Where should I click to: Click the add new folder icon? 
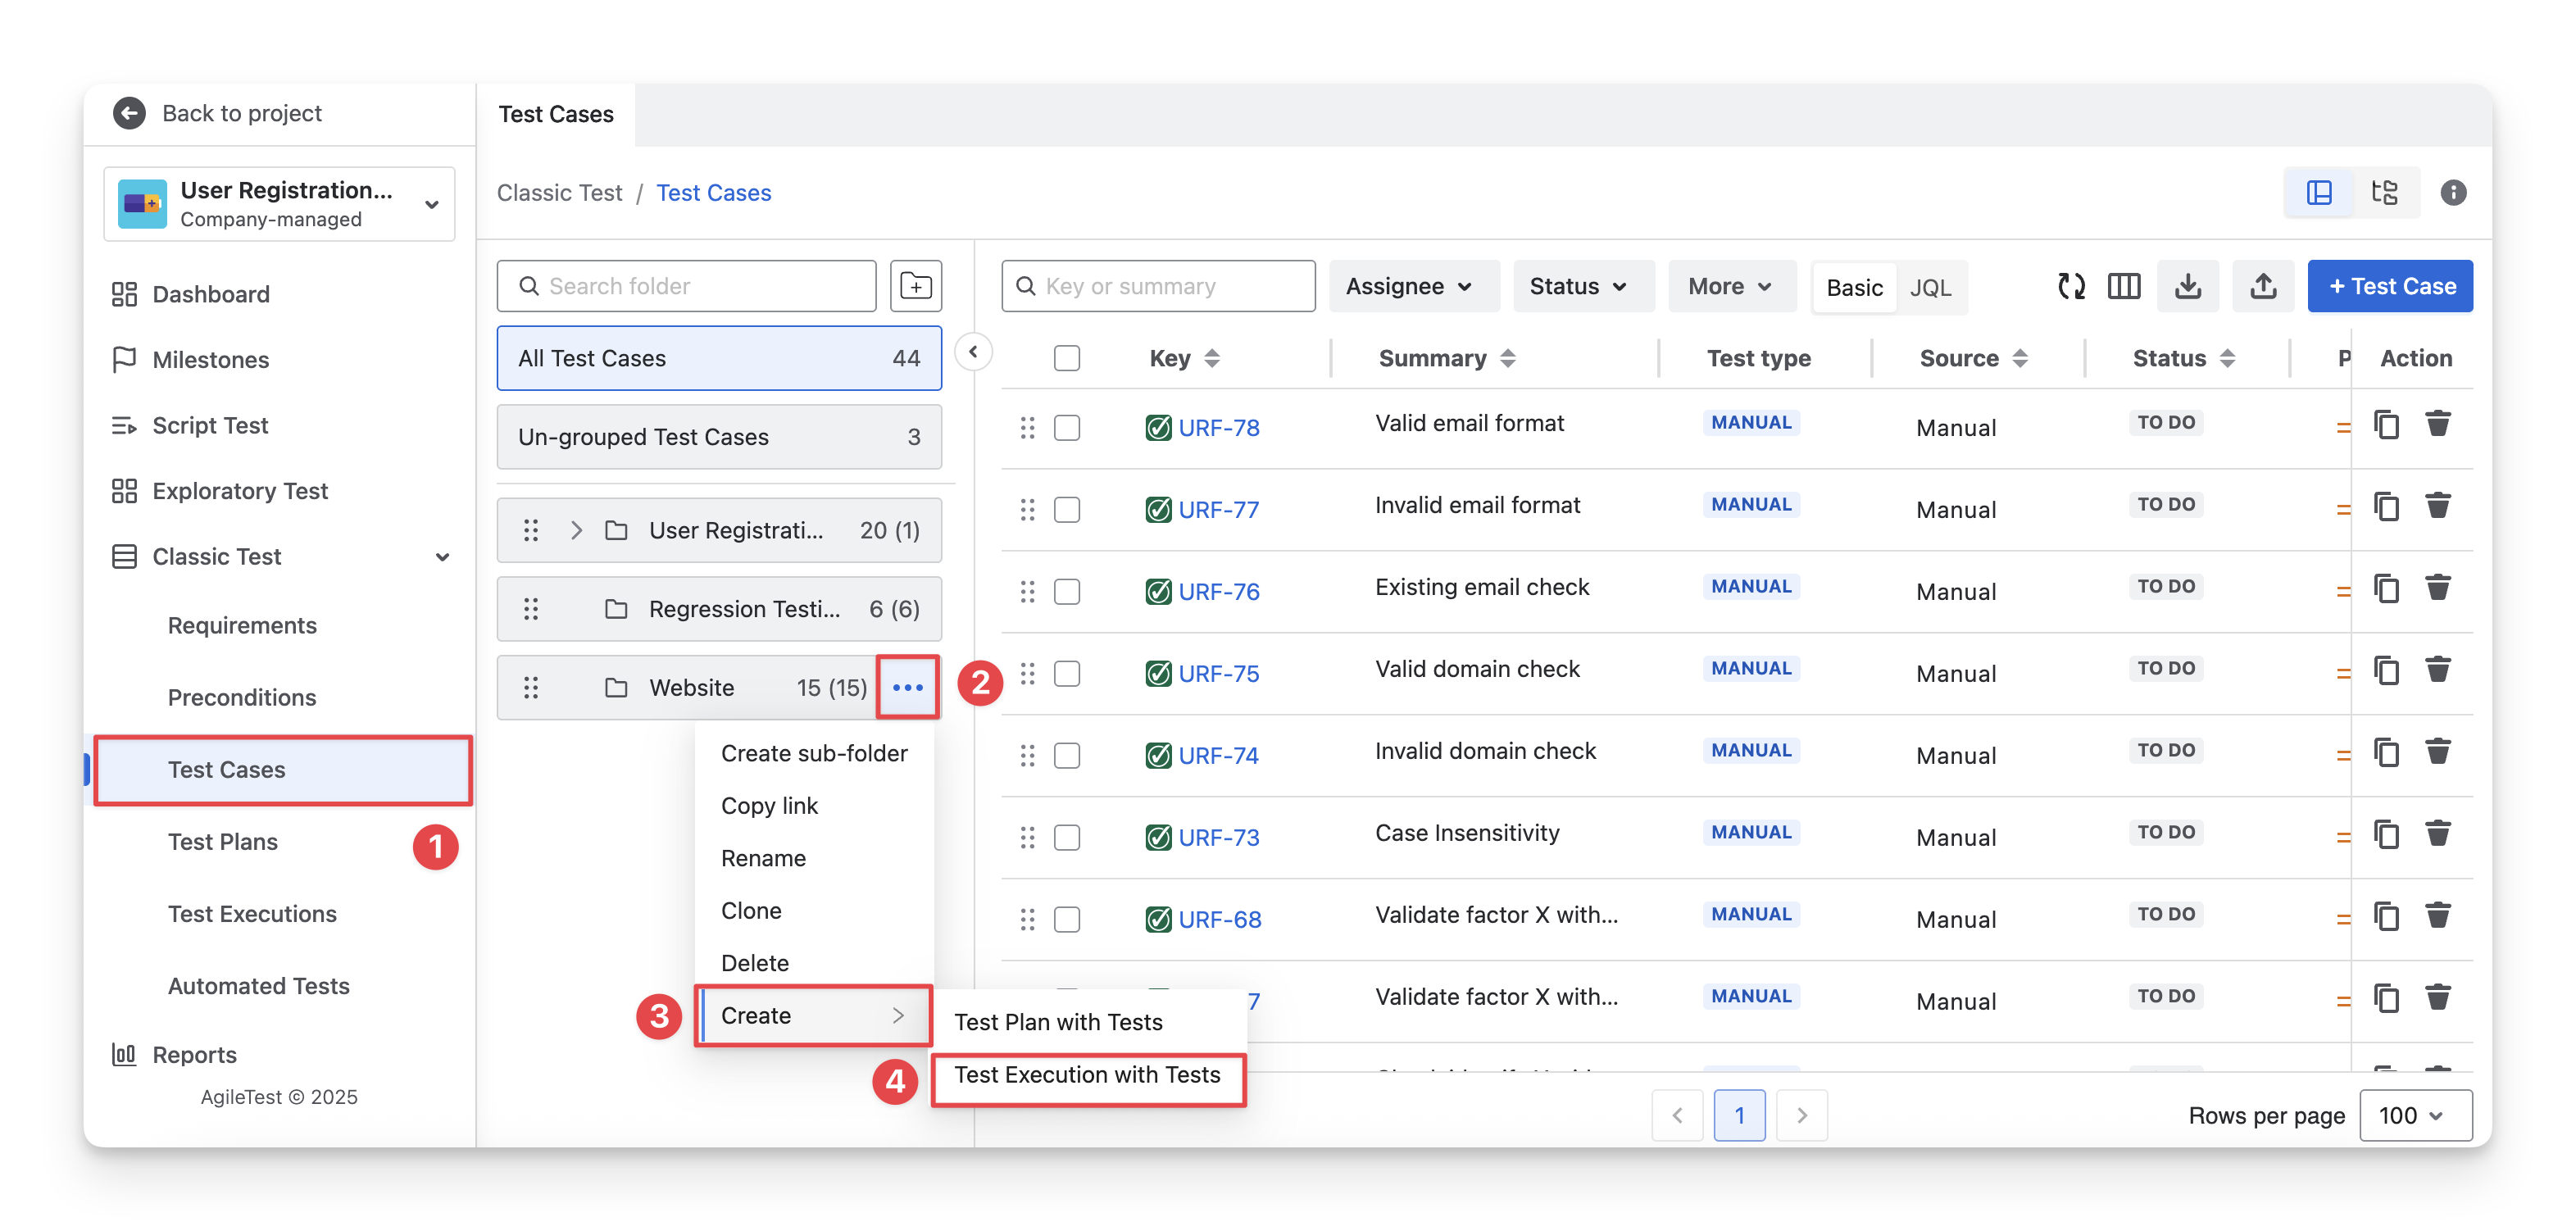coord(915,286)
